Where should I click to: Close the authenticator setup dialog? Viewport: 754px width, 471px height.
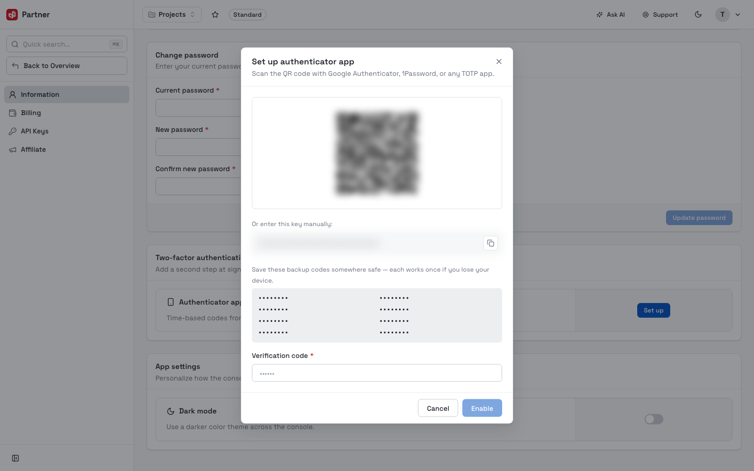[x=499, y=62]
